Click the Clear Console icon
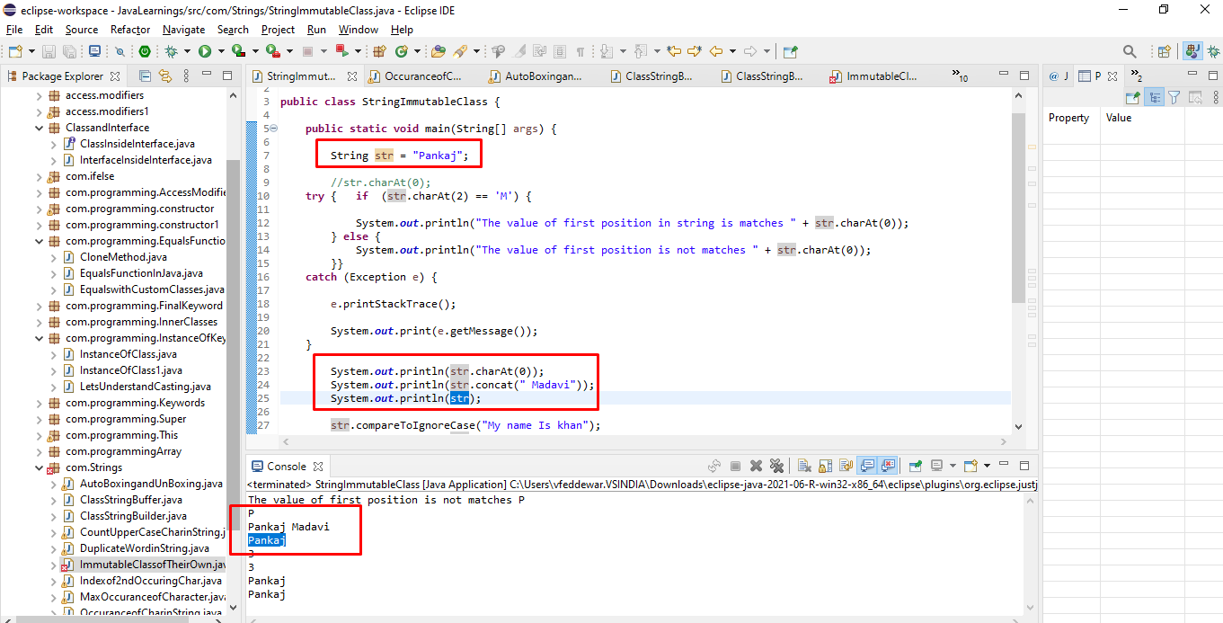The width and height of the screenshot is (1223, 623). tap(803, 466)
